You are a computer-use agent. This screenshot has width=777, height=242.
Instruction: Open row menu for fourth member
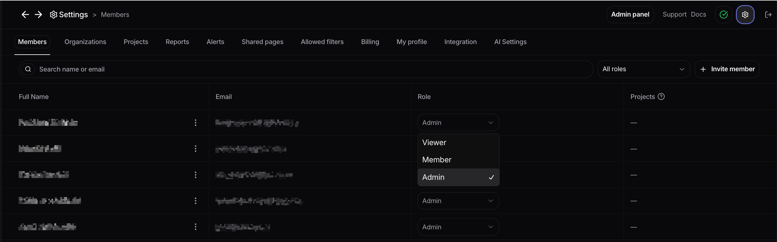(x=195, y=201)
